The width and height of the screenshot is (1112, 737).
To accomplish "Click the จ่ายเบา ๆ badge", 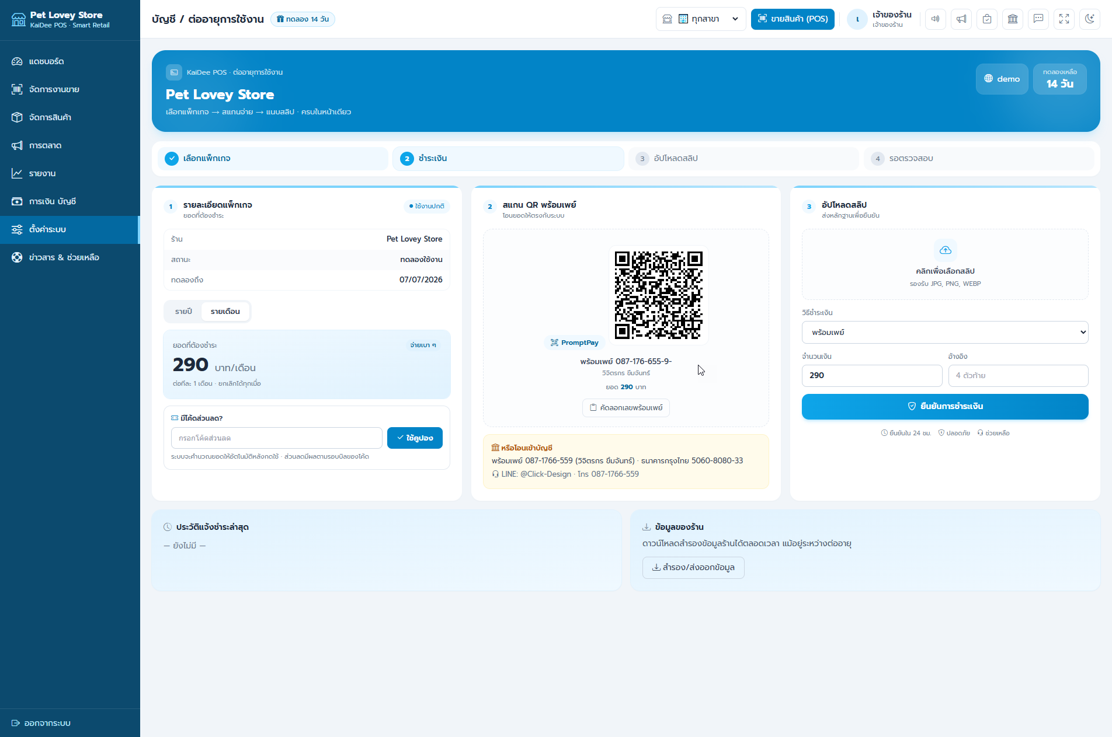I will (423, 345).
